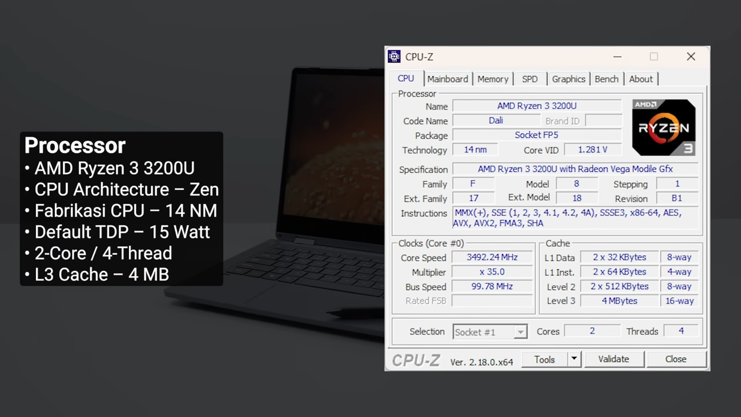This screenshot has height=417, width=741.
Task: Click the Close button at bottom
Action: tap(676, 359)
